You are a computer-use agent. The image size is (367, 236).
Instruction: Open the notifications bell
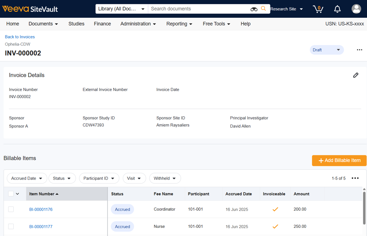pyautogui.click(x=337, y=9)
